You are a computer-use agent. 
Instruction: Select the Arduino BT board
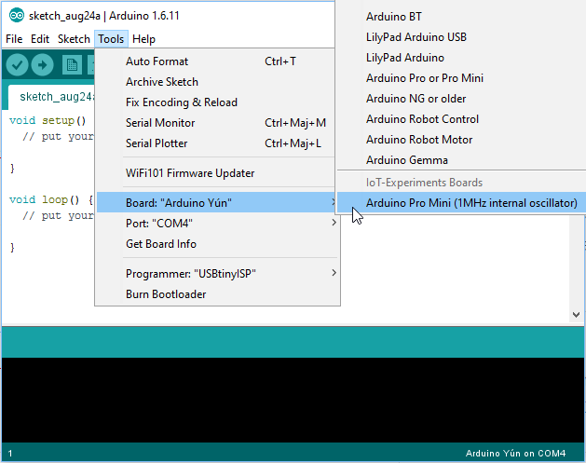[x=461, y=17]
